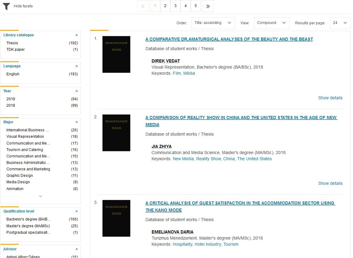353x258 pixels.
Task: Open the View mode dropdown
Action: pyautogui.click(x=272, y=23)
